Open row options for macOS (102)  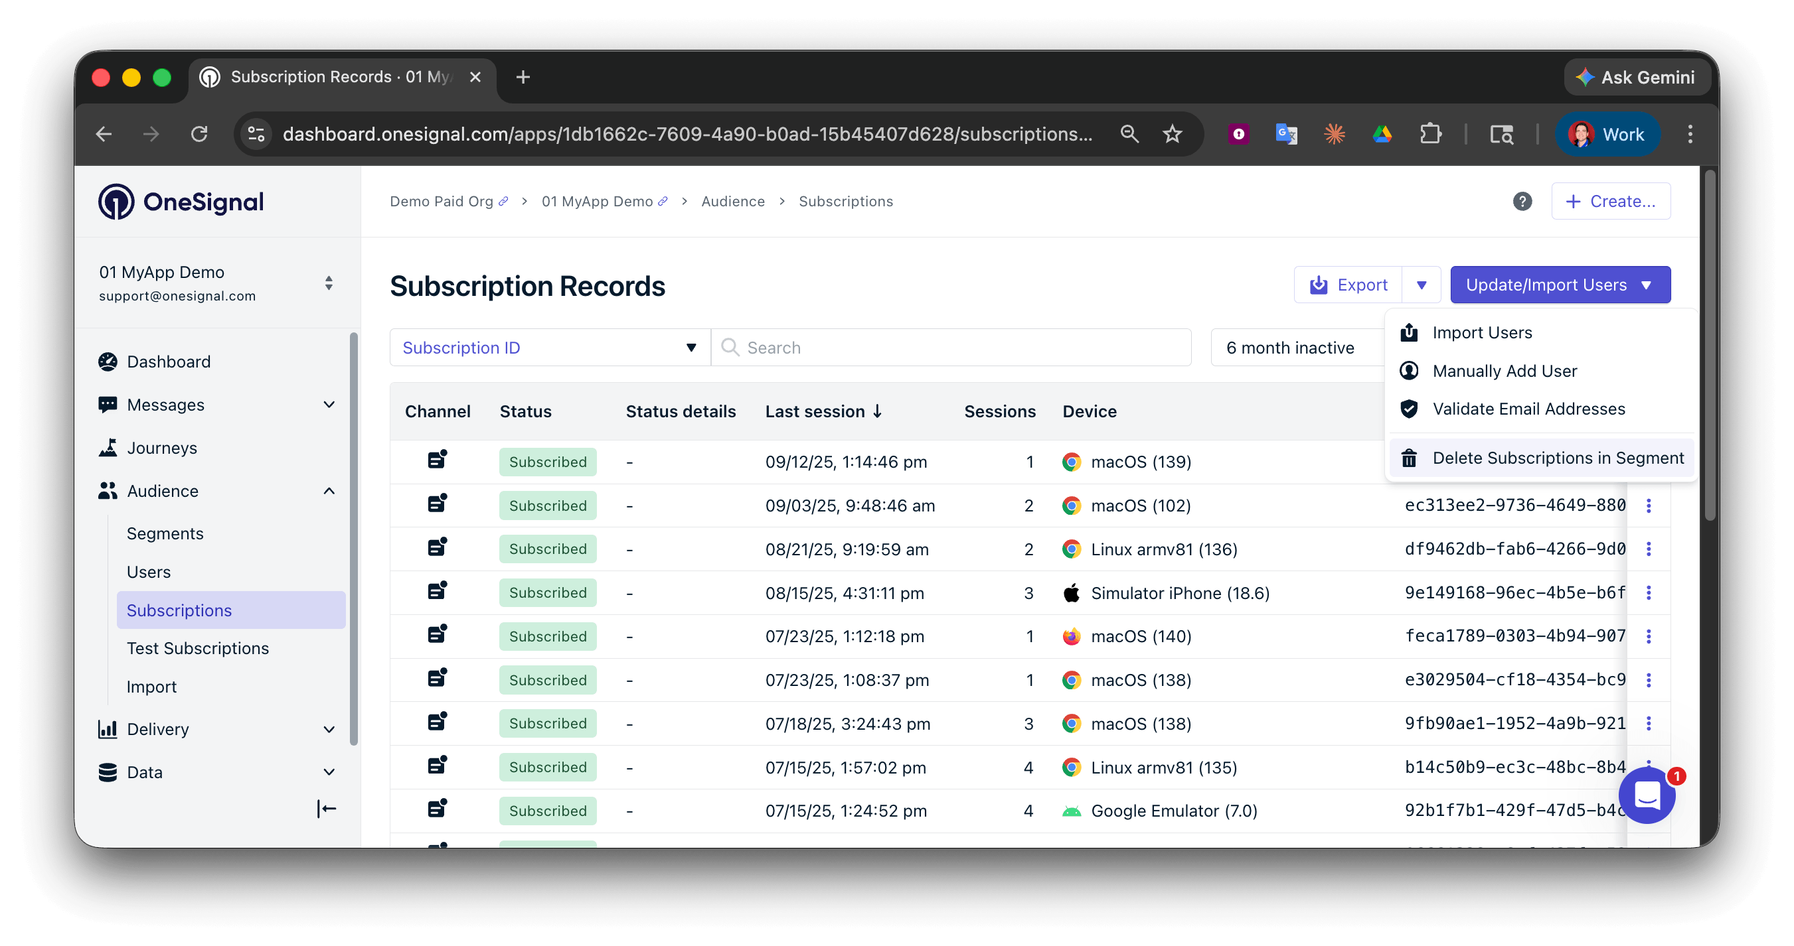pos(1648,506)
